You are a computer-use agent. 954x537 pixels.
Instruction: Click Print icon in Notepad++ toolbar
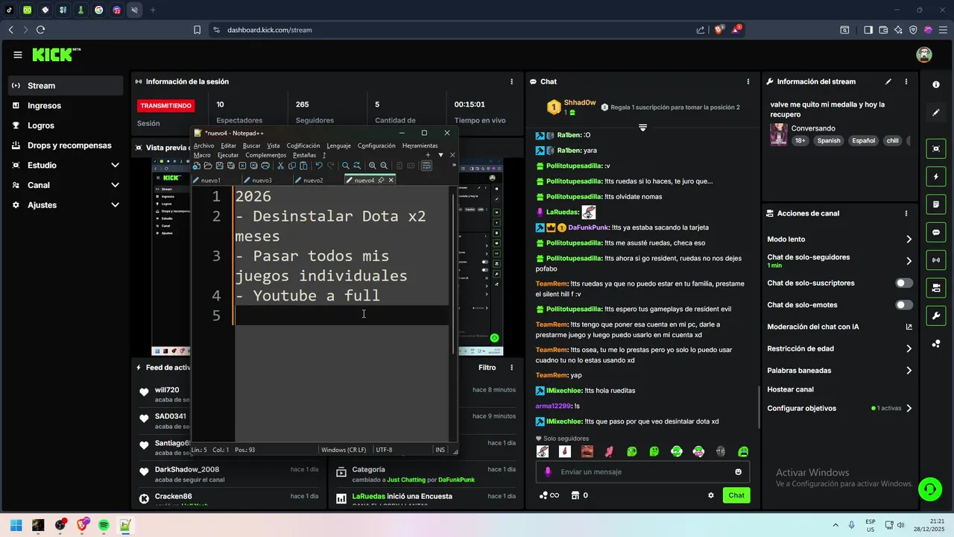265,166
